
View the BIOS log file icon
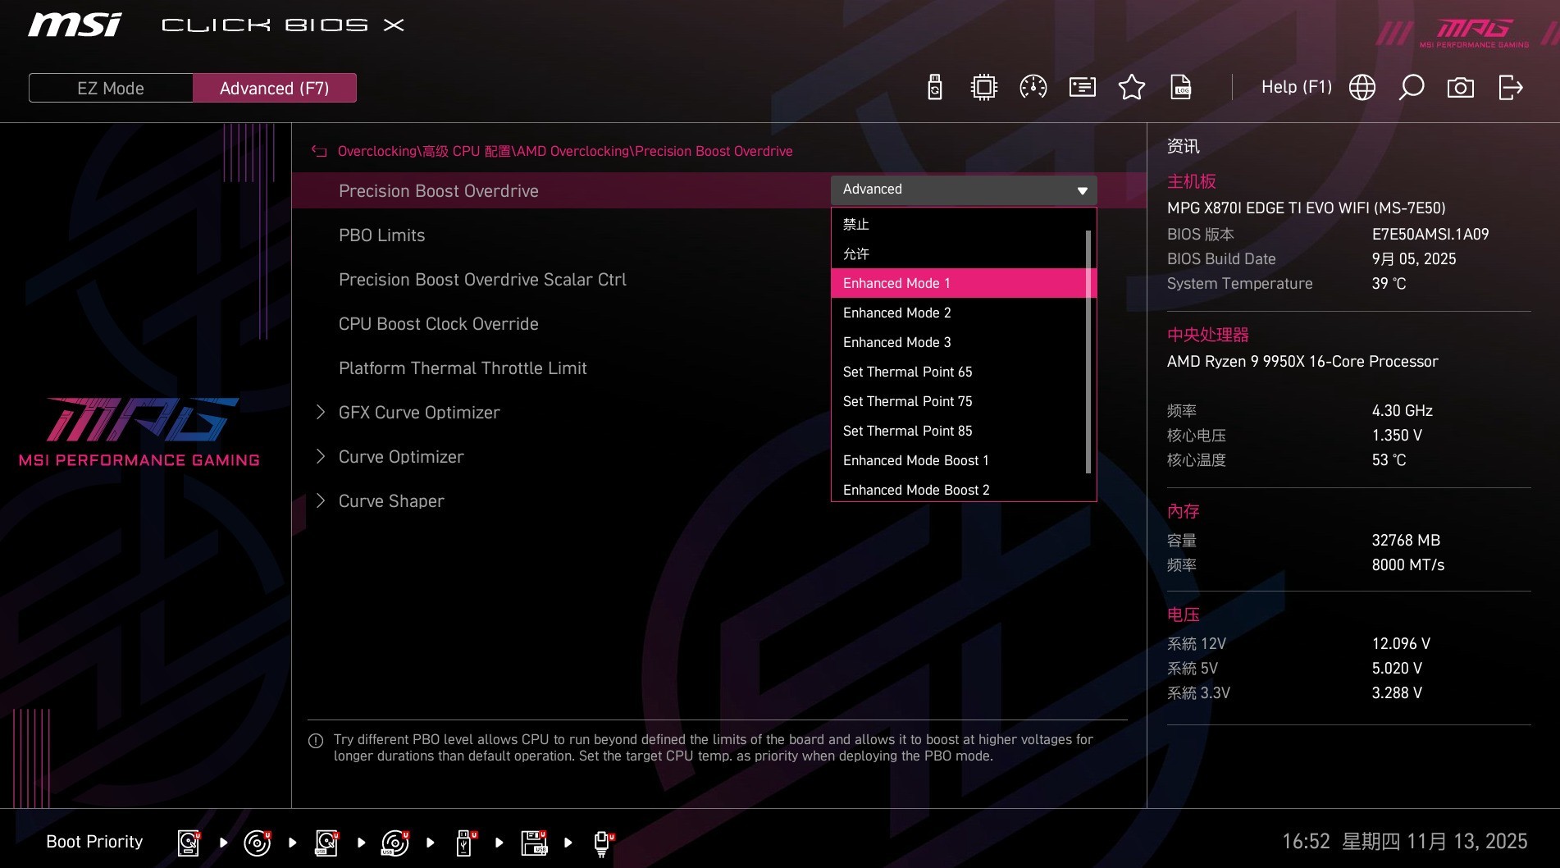click(1180, 86)
